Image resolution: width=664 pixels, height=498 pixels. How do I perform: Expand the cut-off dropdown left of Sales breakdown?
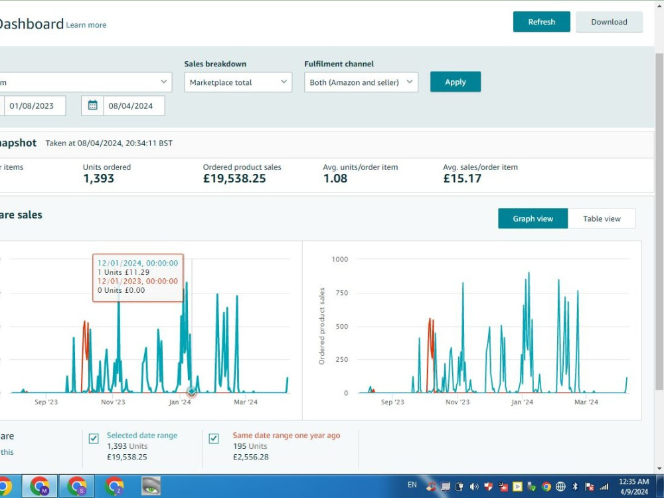pos(86,82)
